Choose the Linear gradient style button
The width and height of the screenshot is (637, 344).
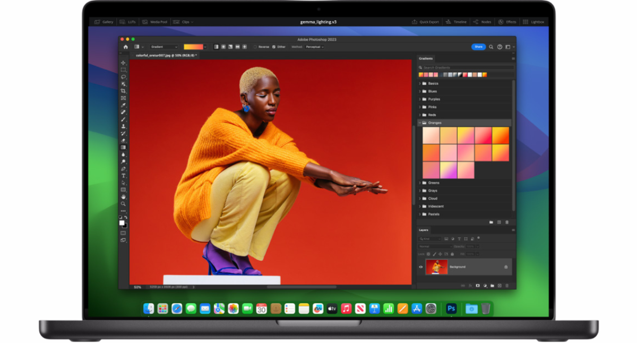216,47
